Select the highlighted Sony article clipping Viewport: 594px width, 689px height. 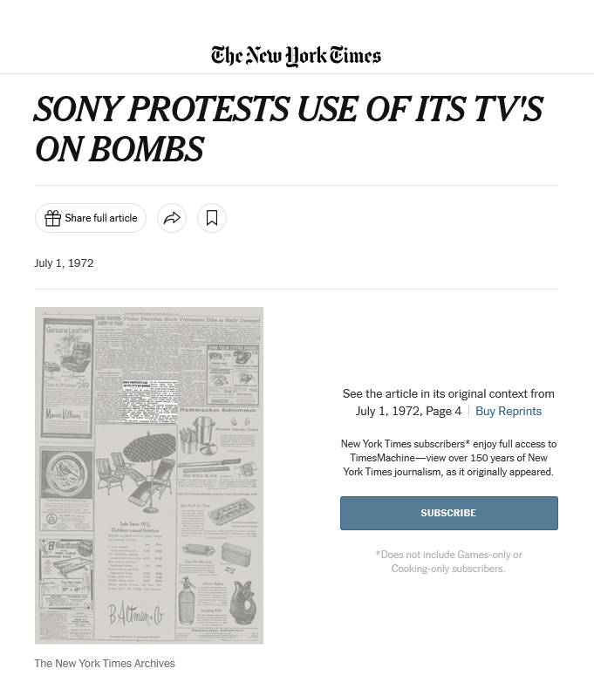(150, 401)
